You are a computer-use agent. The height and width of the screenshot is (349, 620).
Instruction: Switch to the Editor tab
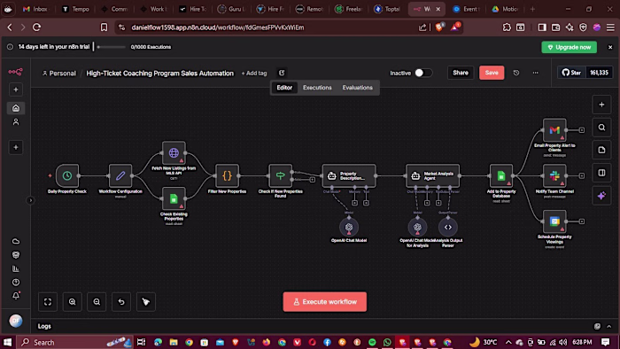pyautogui.click(x=284, y=88)
